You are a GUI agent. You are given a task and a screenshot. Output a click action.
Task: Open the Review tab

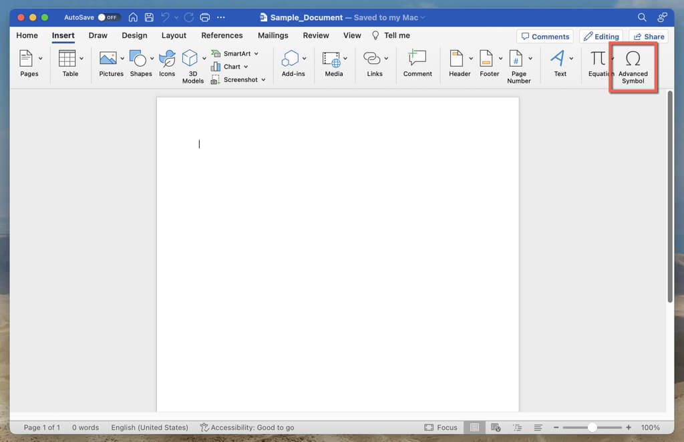(316, 36)
